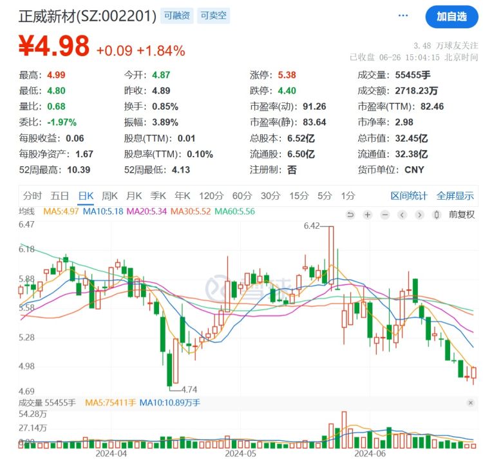Pan chart left with the left arrow
Viewport: 483px width, 466px height.
402,215
